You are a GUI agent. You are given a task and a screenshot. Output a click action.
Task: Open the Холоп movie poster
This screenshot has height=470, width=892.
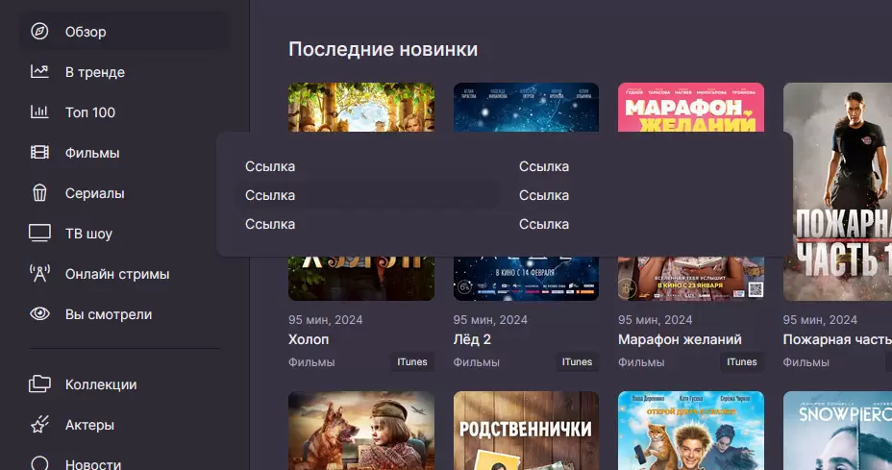click(x=361, y=278)
